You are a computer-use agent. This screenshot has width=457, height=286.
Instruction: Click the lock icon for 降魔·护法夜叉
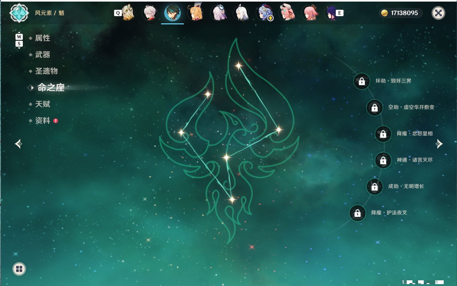[358, 213]
